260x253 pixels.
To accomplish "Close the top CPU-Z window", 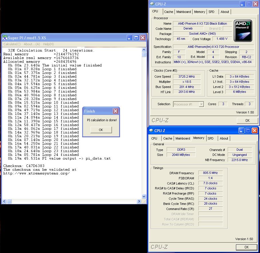I will click(x=255, y=4).
